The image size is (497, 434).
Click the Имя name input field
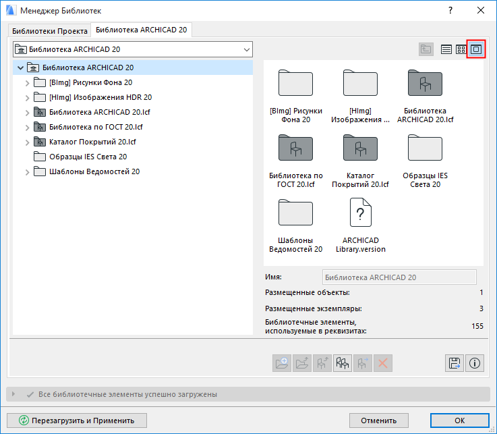(x=399, y=277)
